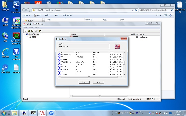Open the View menu
The image size is (186, 116).
(31, 27)
